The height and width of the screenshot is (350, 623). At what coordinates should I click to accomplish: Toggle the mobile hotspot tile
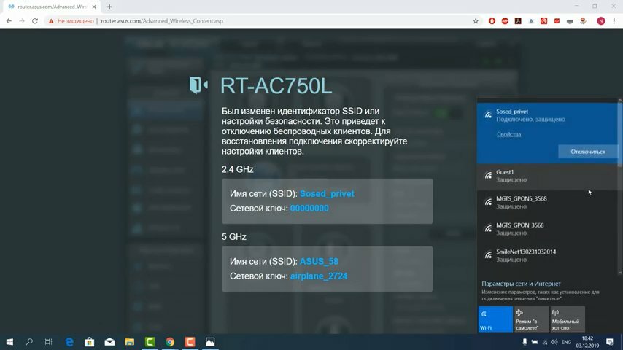(568, 319)
